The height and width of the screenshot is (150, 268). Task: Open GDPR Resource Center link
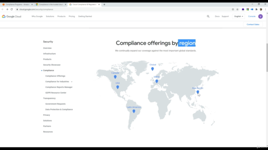click(56, 92)
